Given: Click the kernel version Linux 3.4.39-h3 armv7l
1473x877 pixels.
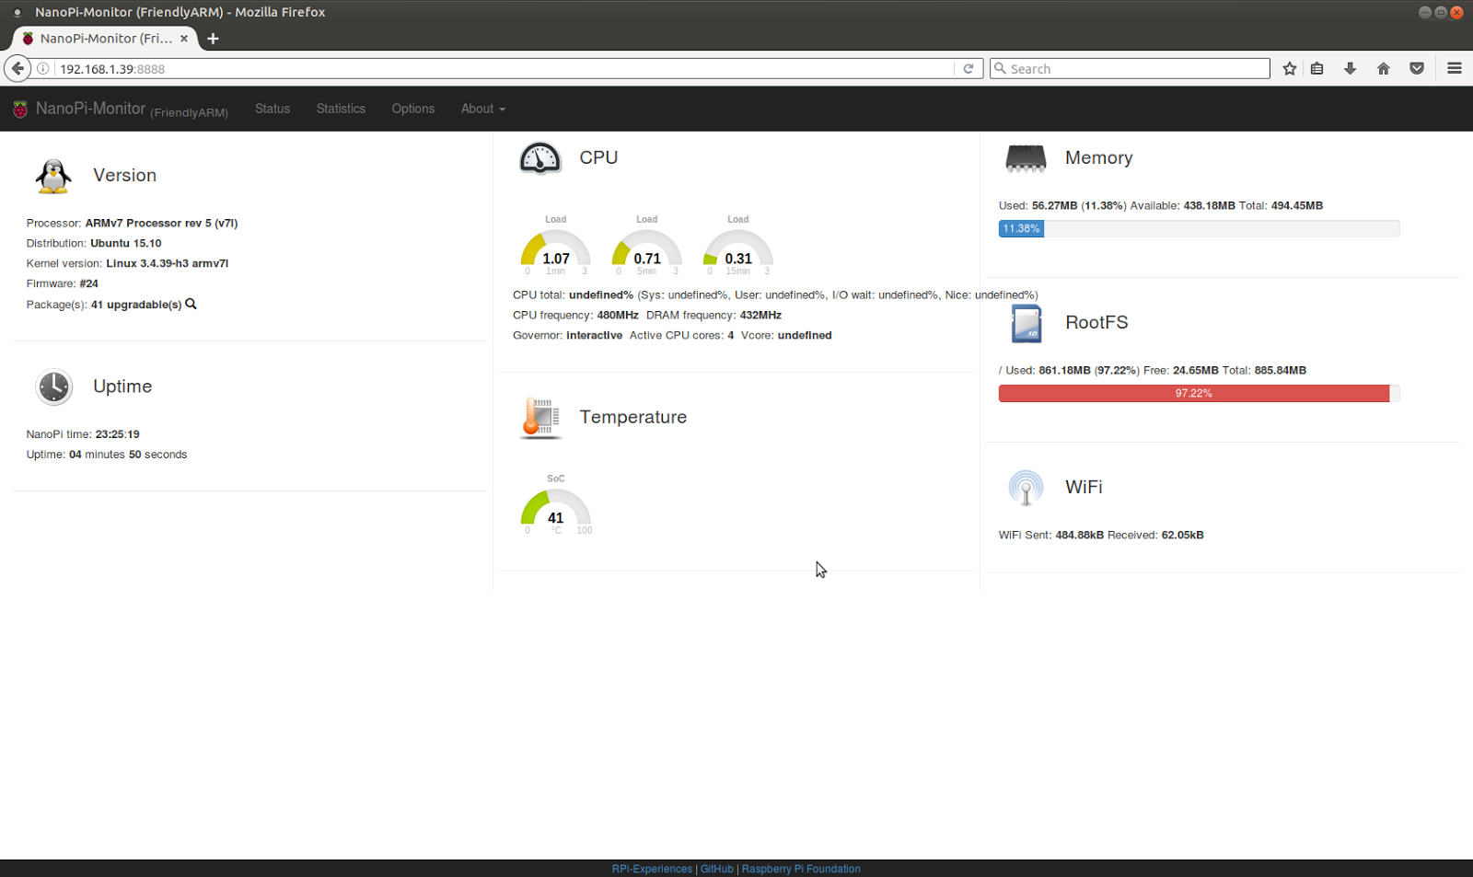Looking at the screenshot, I should coord(168,264).
